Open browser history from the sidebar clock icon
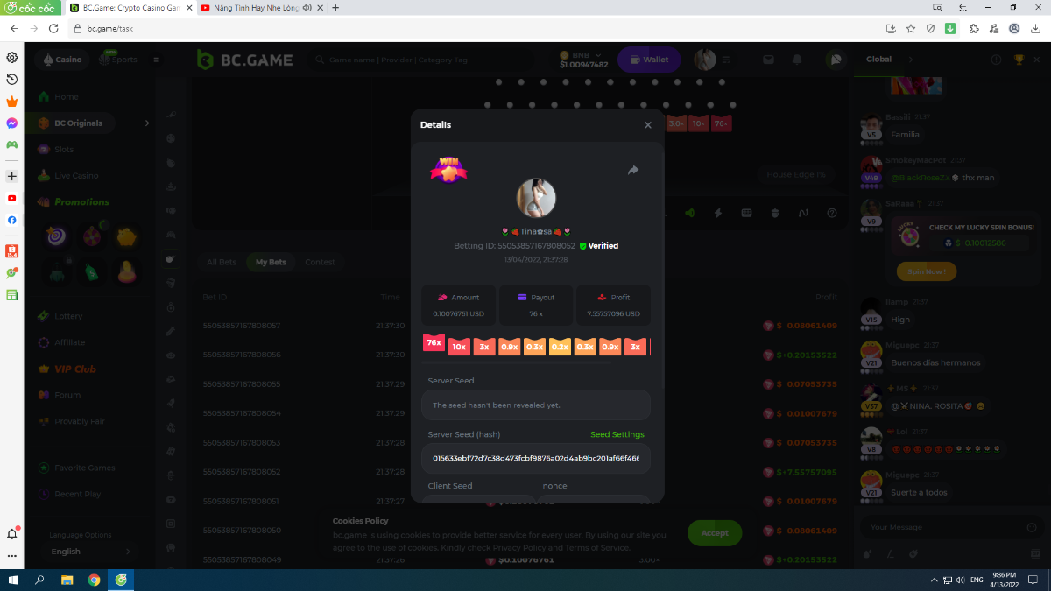Image resolution: width=1051 pixels, height=591 pixels. 12,80
